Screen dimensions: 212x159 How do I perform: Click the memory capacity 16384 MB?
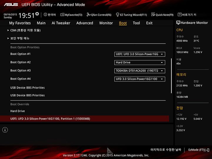pyautogui.click(x=182, y=97)
